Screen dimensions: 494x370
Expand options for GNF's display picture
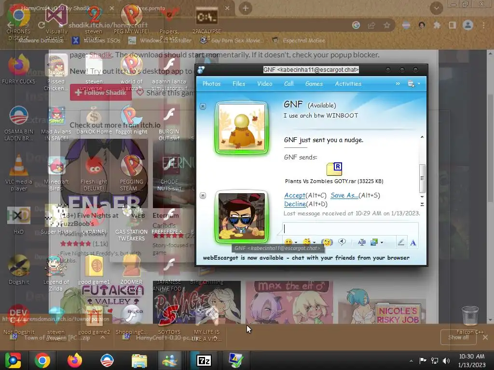coord(203,106)
